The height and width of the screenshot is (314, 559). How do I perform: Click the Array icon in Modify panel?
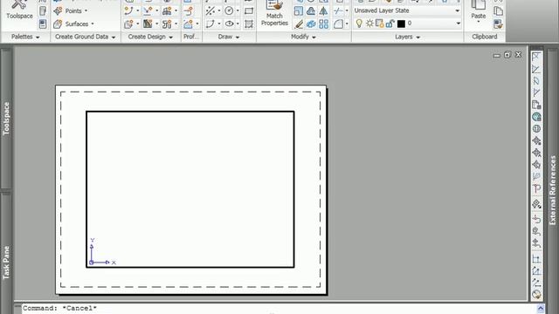[324, 24]
